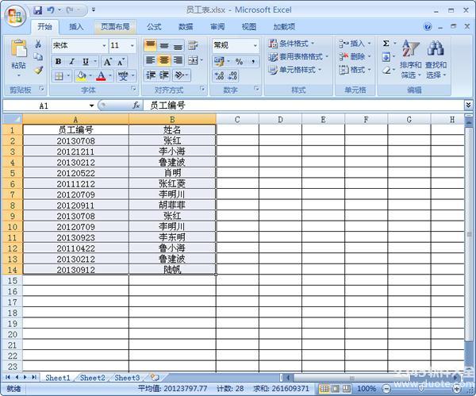Select the Cut scissors icon
Image resolution: width=476 pixels, height=396 pixels.
tap(38, 44)
